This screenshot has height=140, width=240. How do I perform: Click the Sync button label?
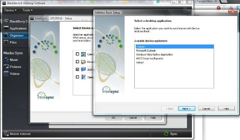pos(173,134)
